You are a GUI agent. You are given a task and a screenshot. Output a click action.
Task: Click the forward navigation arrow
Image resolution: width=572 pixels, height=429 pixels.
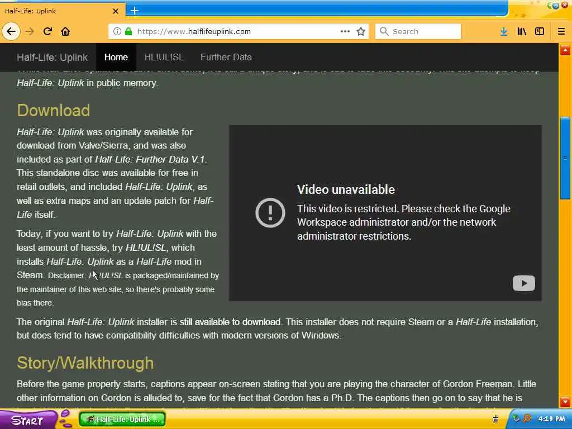30,31
